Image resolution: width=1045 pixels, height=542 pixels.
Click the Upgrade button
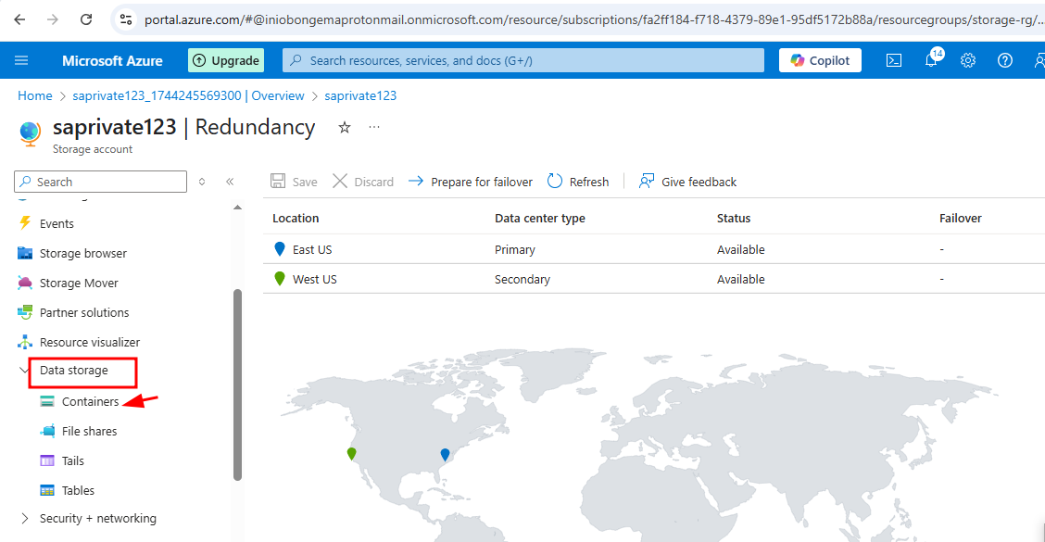tap(226, 60)
